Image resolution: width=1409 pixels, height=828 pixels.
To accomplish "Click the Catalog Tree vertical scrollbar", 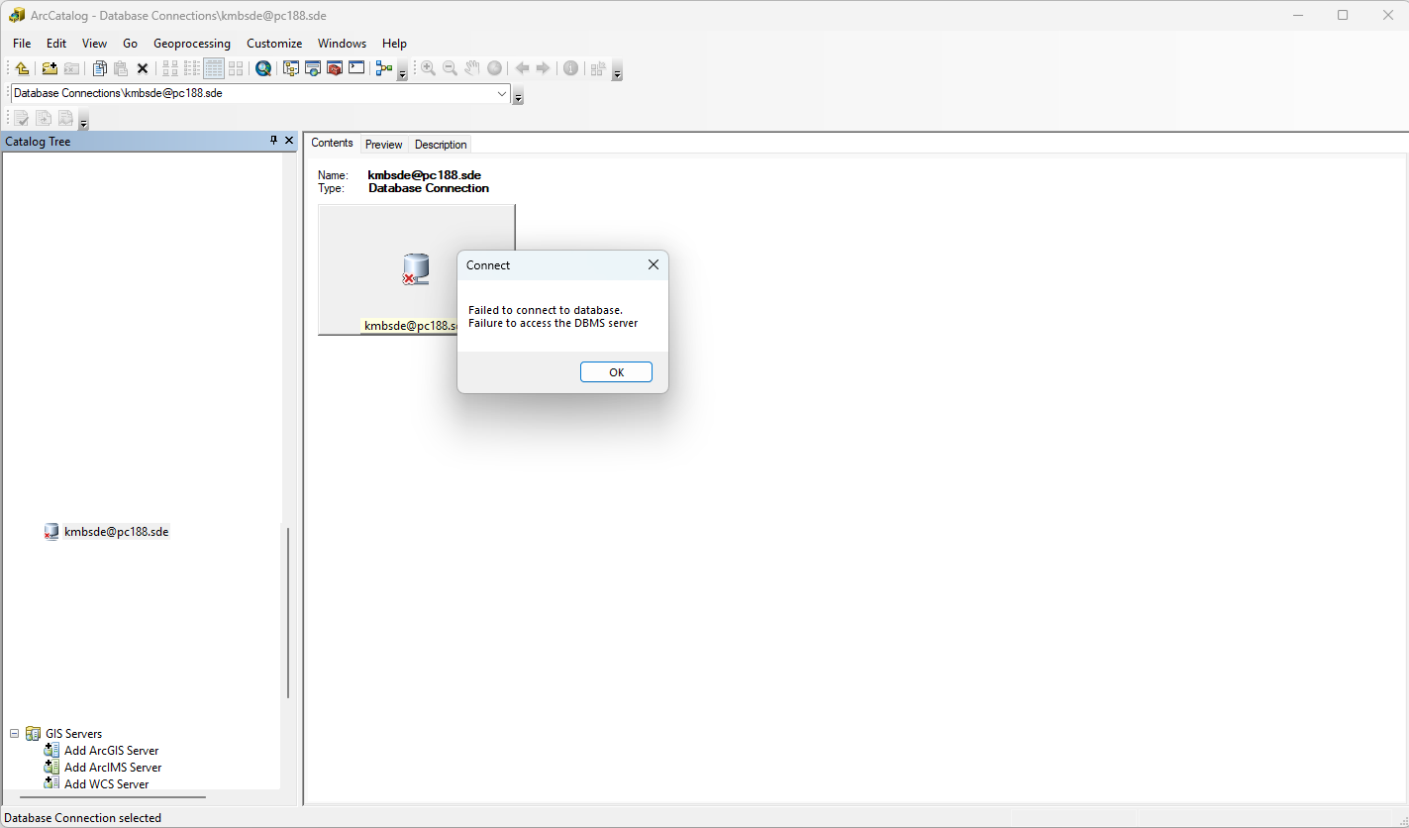I will coord(288,612).
